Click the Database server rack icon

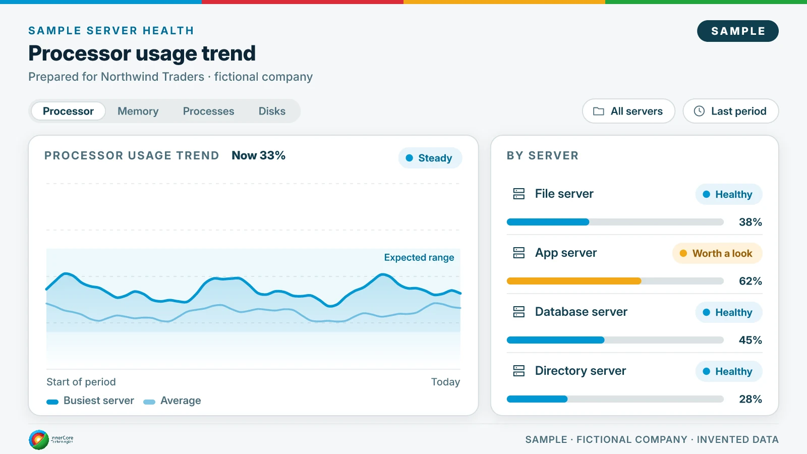pos(518,312)
